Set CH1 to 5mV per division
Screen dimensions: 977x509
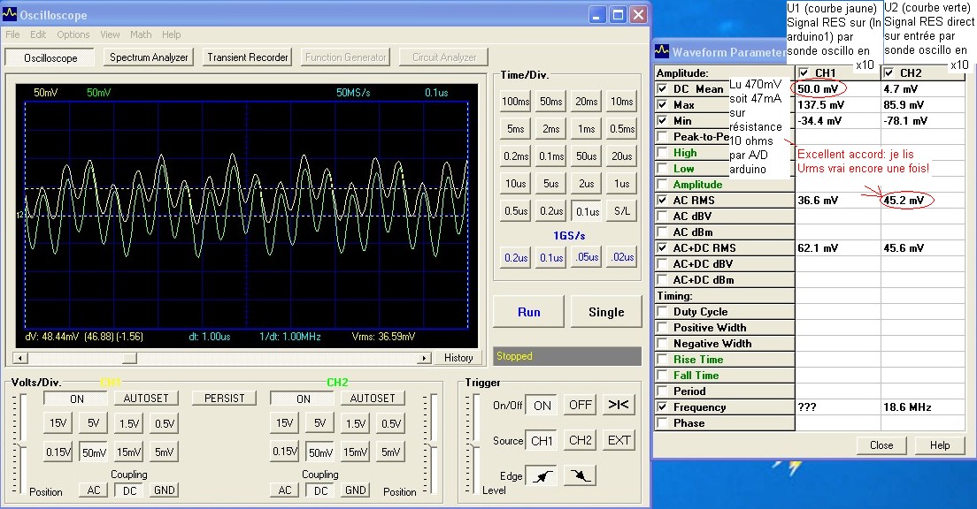coord(164,452)
